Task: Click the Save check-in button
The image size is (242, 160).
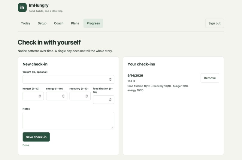Action: 36,137
